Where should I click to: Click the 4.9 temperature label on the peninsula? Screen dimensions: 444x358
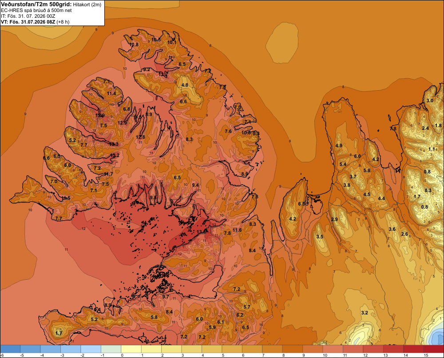coord(339,145)
